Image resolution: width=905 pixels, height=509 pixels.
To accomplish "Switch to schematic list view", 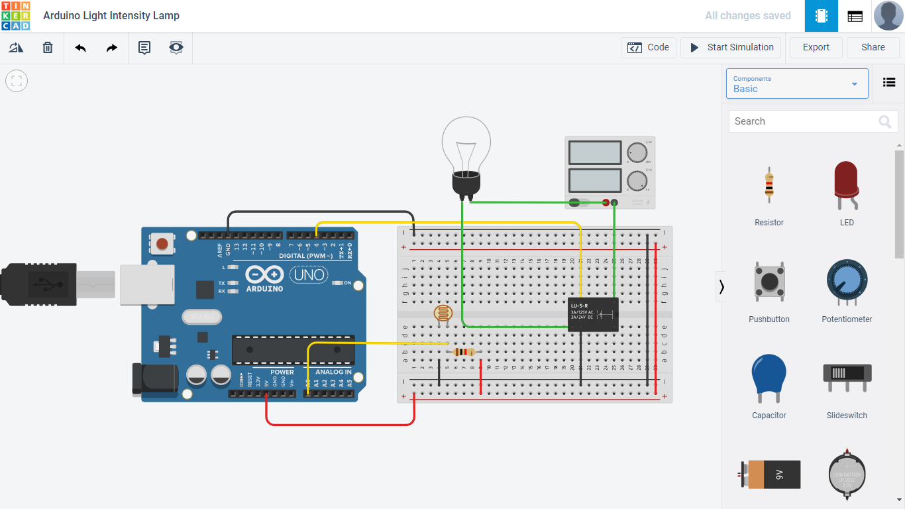I will point(855,15).
